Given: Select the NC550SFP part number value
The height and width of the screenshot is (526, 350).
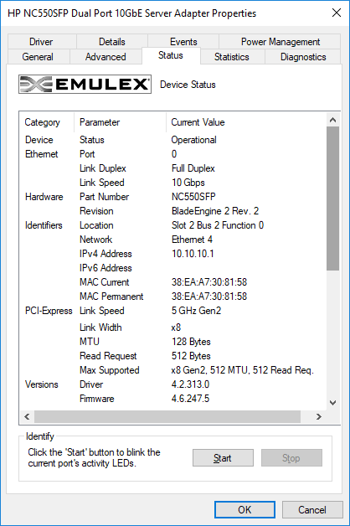Looking at the screenshot, I should tap(193, 197).
